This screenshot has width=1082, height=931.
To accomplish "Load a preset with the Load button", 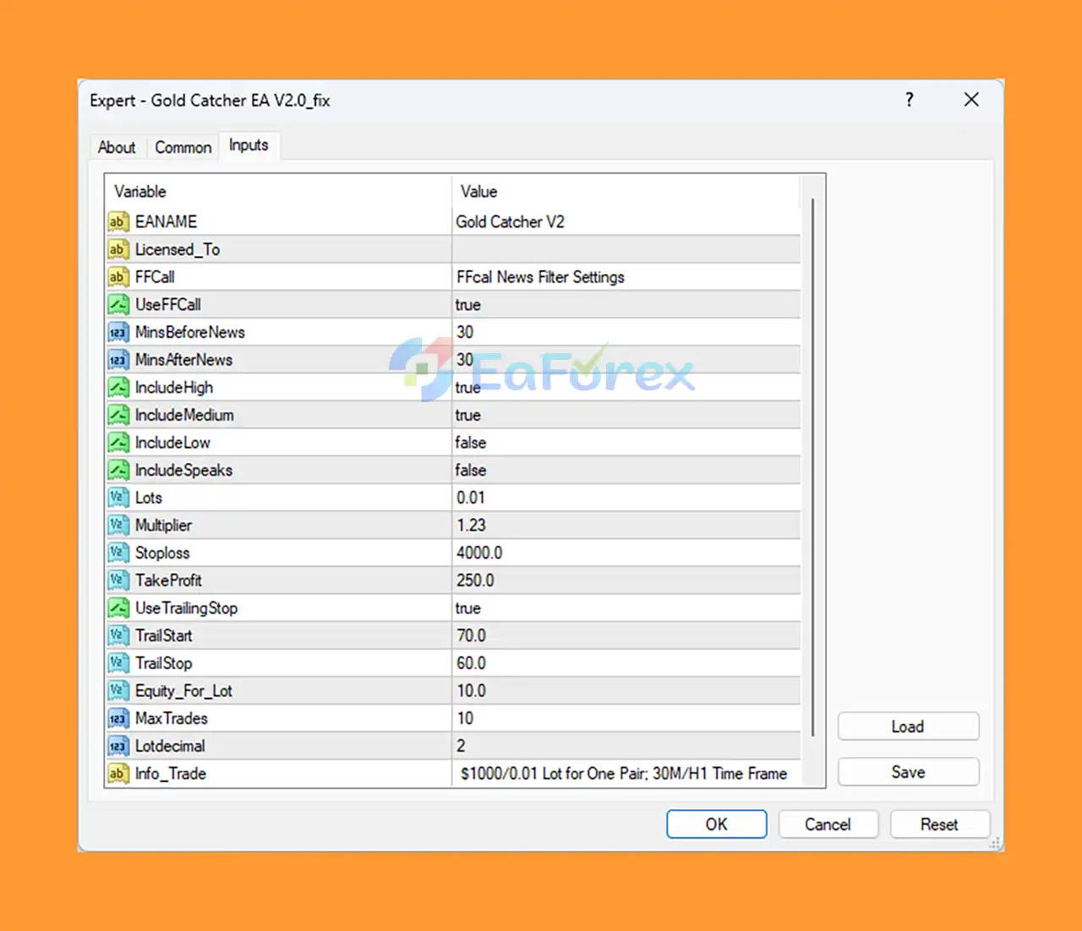I will 909,727.
